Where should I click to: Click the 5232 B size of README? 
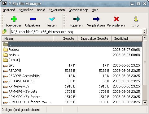point(70,71)
